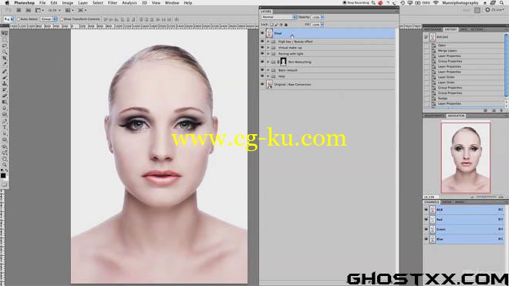
Task: Switch to the Adjustments tab
Action: tap(434, 116)
